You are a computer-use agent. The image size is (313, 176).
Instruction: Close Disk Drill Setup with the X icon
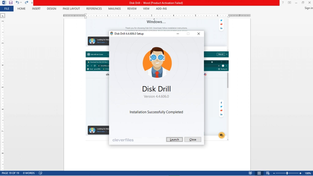199,34
